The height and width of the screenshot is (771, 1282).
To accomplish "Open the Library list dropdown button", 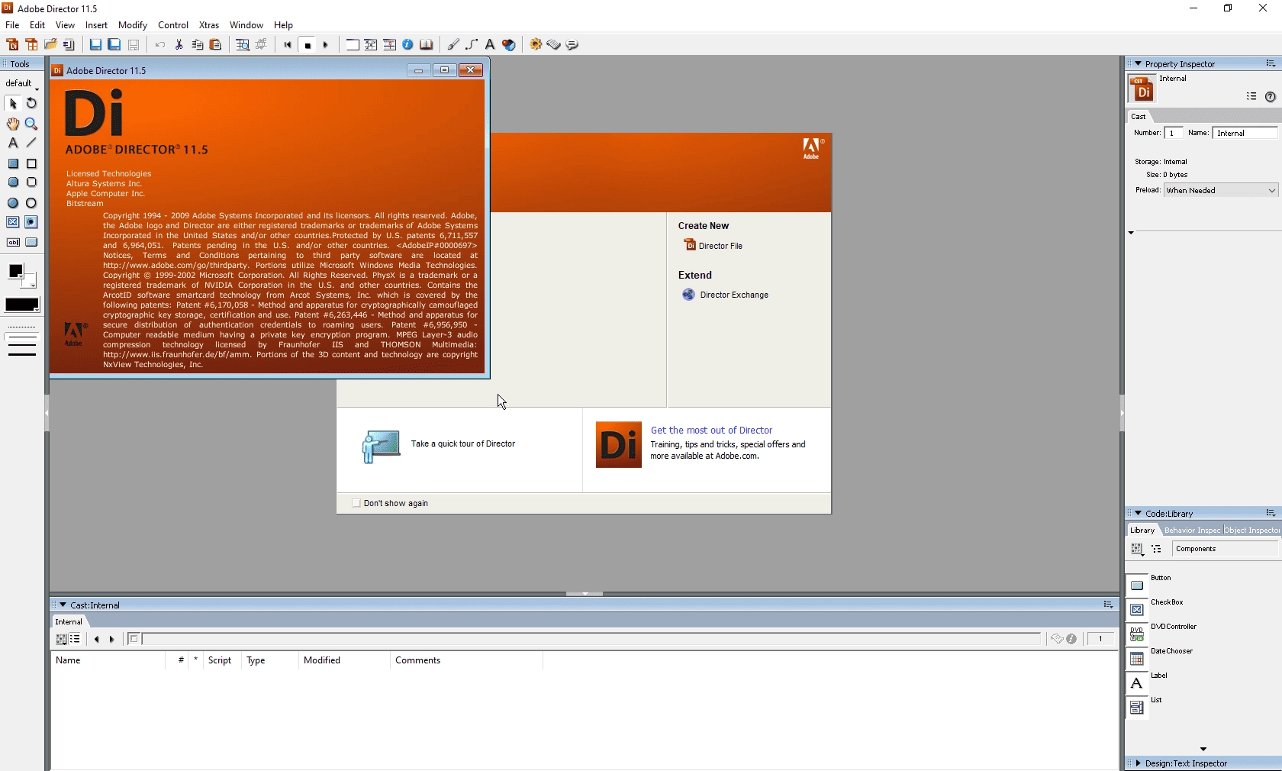I will [1137, 549].
